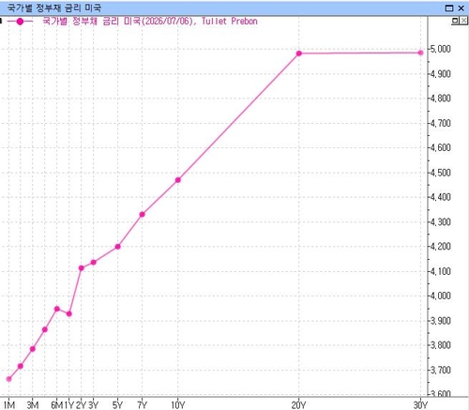Click the window title 국가별 정부채 금리 미국
469x410 pixels.
(54, 8)
